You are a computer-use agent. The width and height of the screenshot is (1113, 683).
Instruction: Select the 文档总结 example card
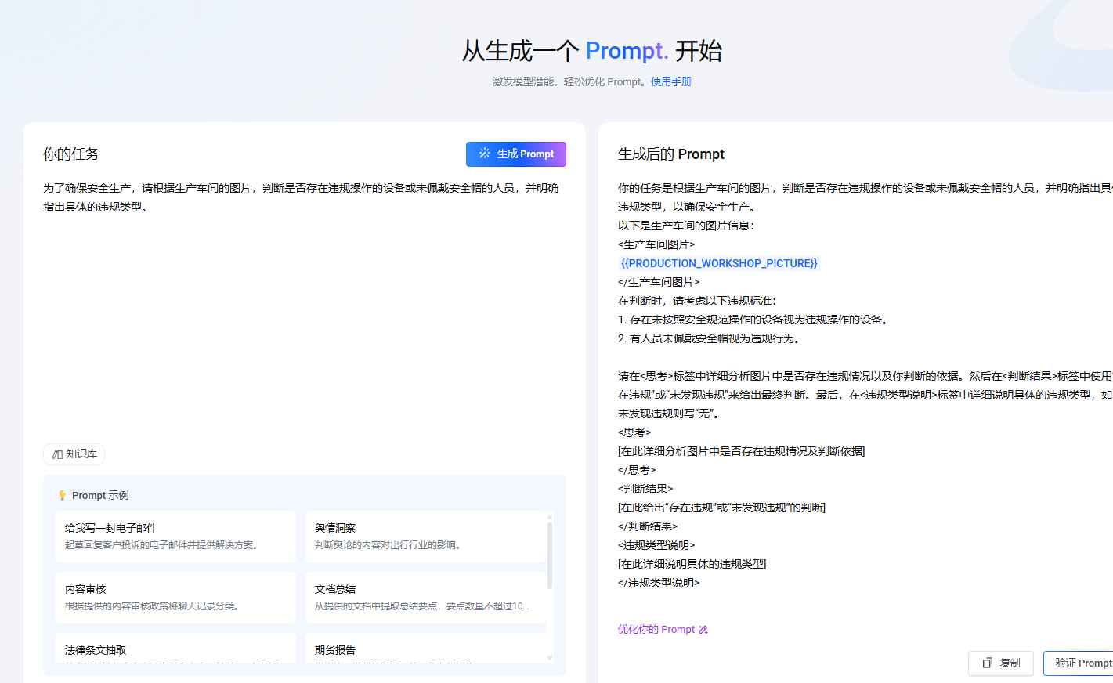coord(425,598)
